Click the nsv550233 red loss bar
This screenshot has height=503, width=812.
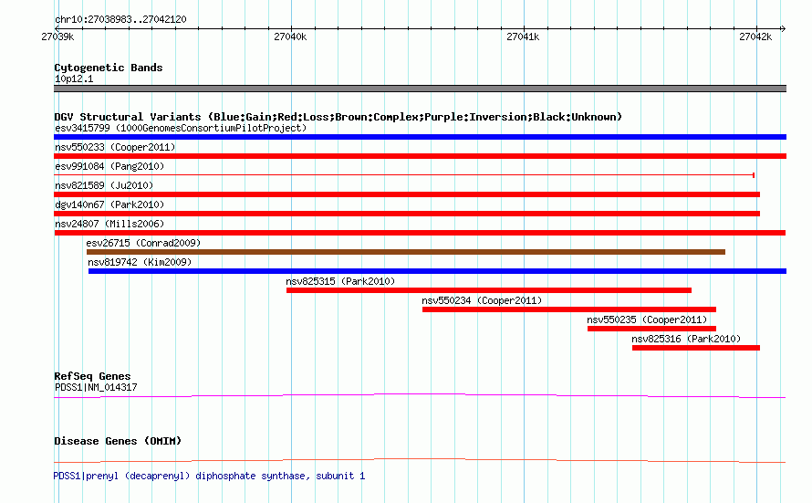point(420,156)
